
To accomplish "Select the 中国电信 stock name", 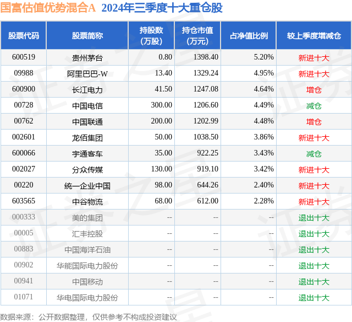I will pos(87,106).
